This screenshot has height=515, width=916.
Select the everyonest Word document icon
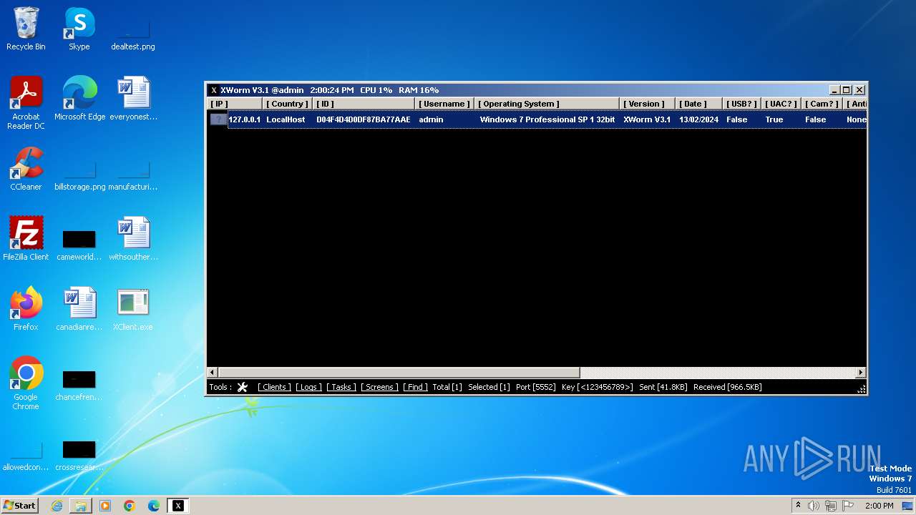[x=133, y=99]
